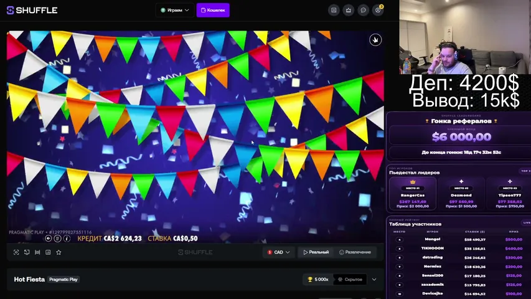Viewport: 531px width, 299px height.
Task: Mute the game sound with speaker icon
Action: (x=49, y=239)
